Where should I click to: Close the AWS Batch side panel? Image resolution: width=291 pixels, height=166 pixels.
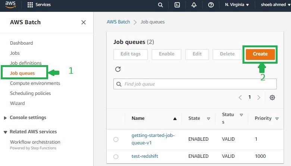(x=84, y=22)
